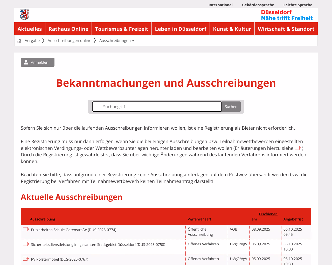Click the user icon on Anmelden button
The width and height of the screenshot is (332, 265).
click(26, 62)
